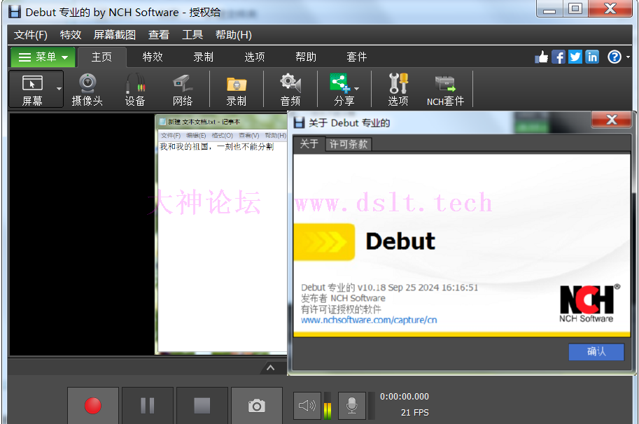Toggle the microphone recording button

click(x=352, y=406)
